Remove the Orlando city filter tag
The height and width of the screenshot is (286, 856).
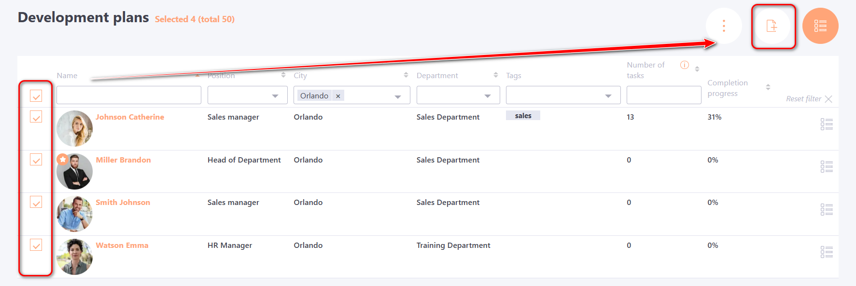click(x=338, y=96)
